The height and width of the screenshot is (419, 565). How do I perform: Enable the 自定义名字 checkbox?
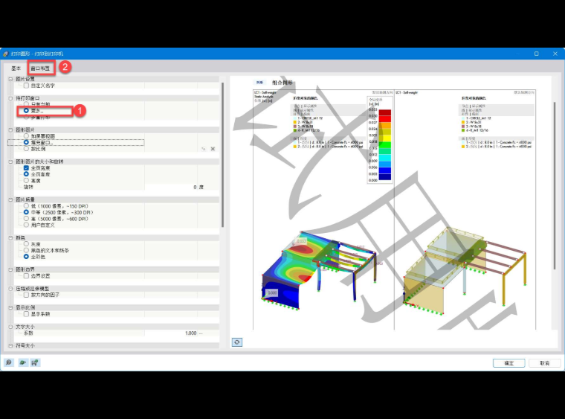26,86
